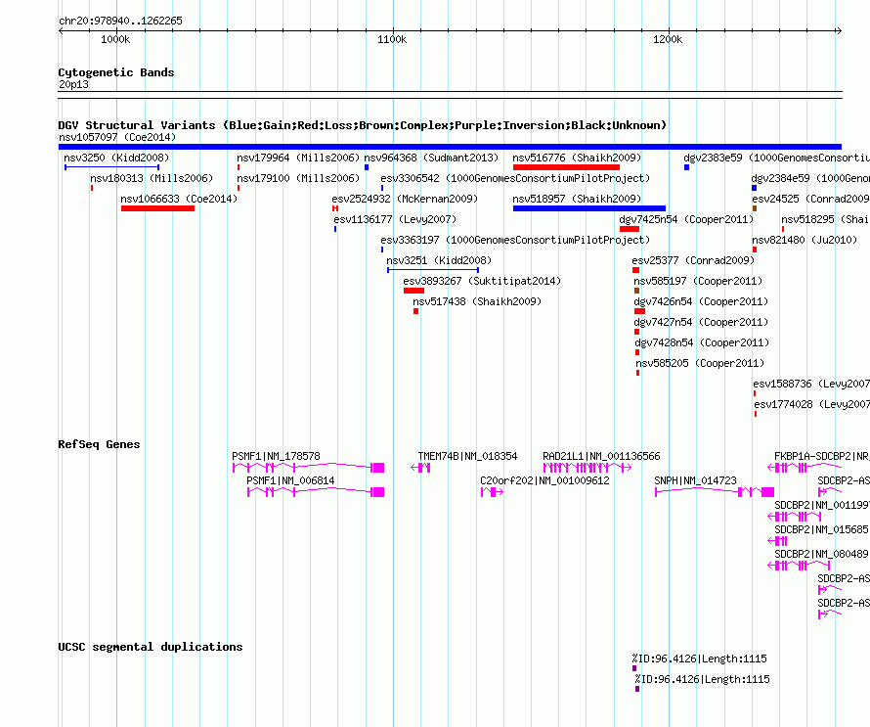This screenshot has width=870, height=727.
Task: Open C20orf202|NM_001009612 gene label
Action: 544,480
